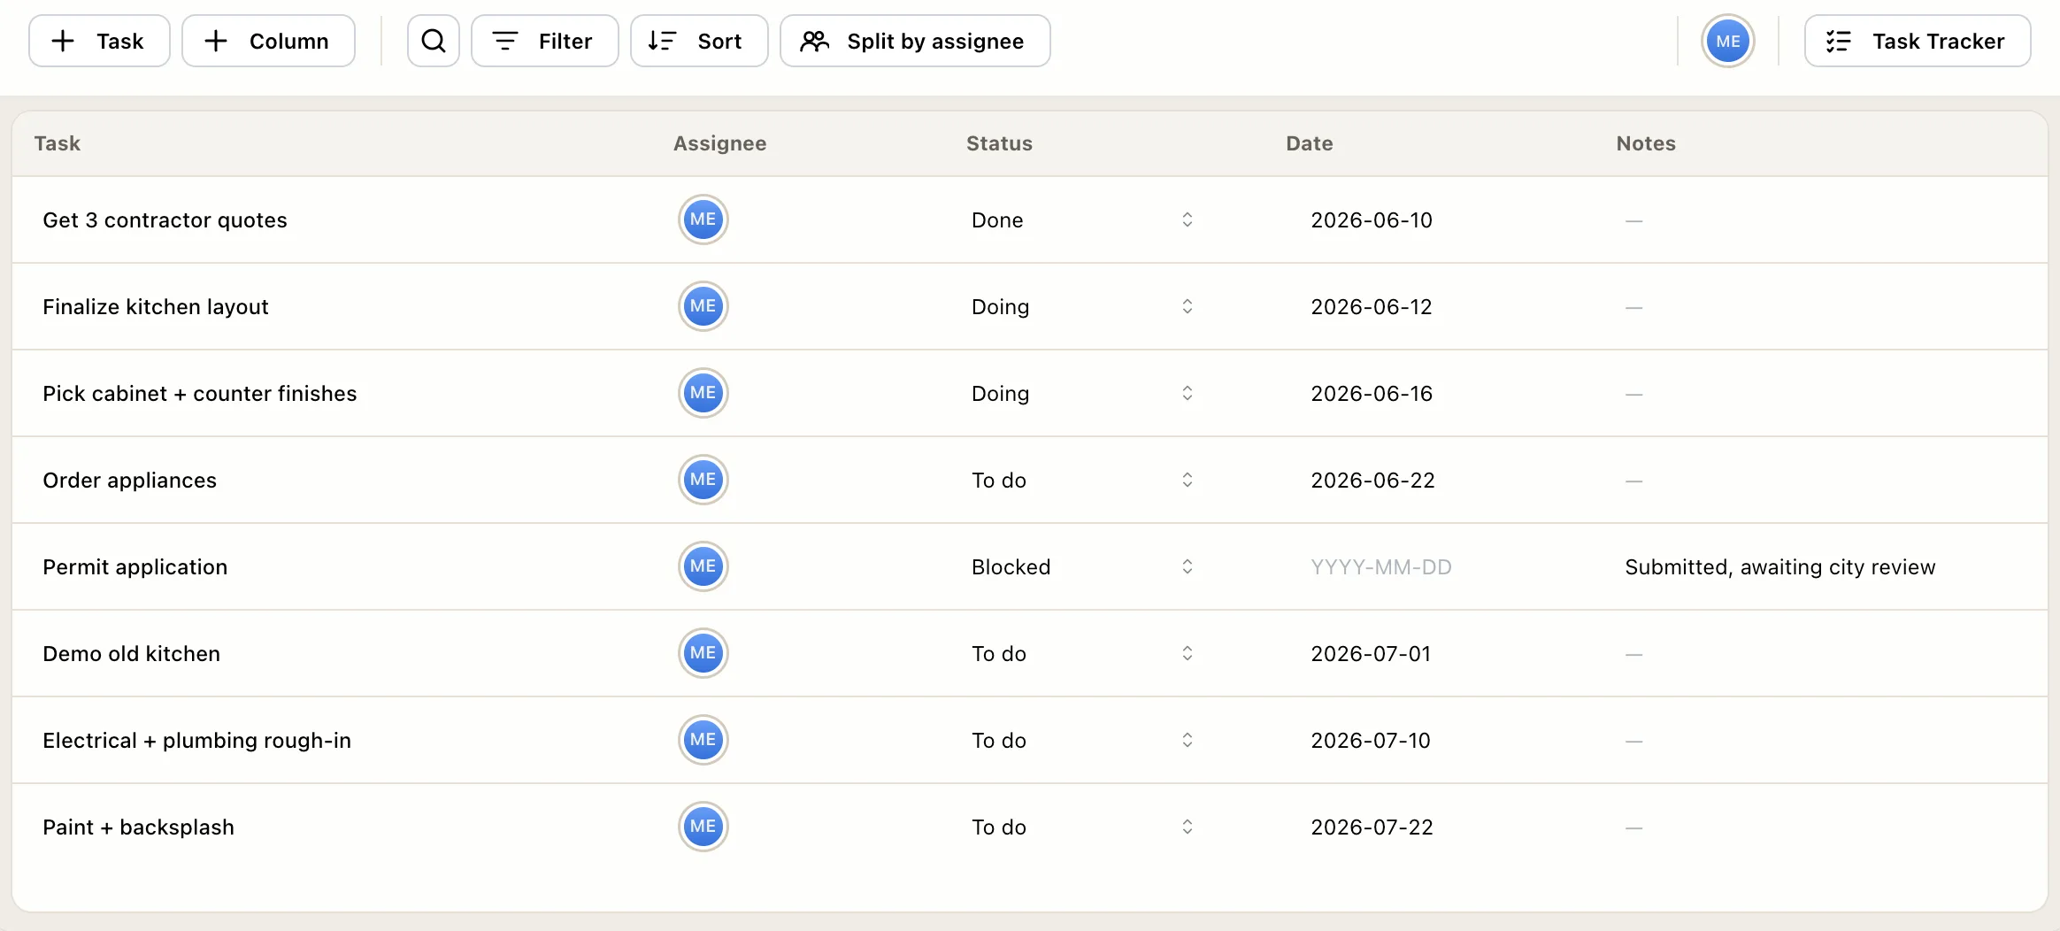Click assignee avatar for Order appliances

pyautogui.click(x=703, y=480)
